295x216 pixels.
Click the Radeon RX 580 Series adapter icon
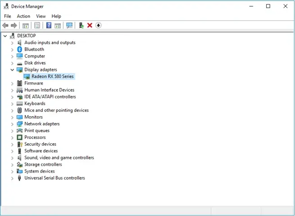pos(27,76)
